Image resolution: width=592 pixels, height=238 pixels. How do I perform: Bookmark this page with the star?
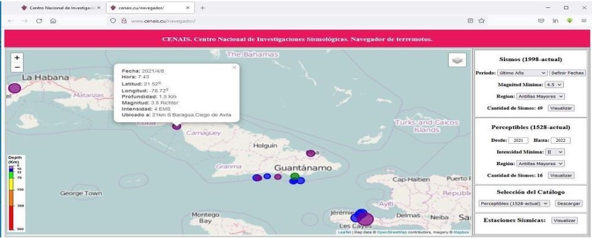(x=481, y=21)
